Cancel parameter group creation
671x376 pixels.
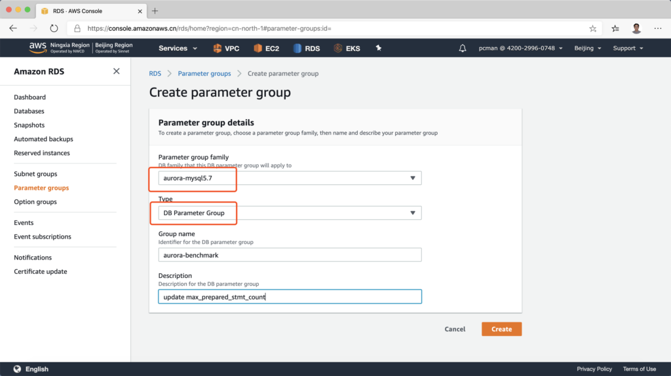[x=455, y=329]
